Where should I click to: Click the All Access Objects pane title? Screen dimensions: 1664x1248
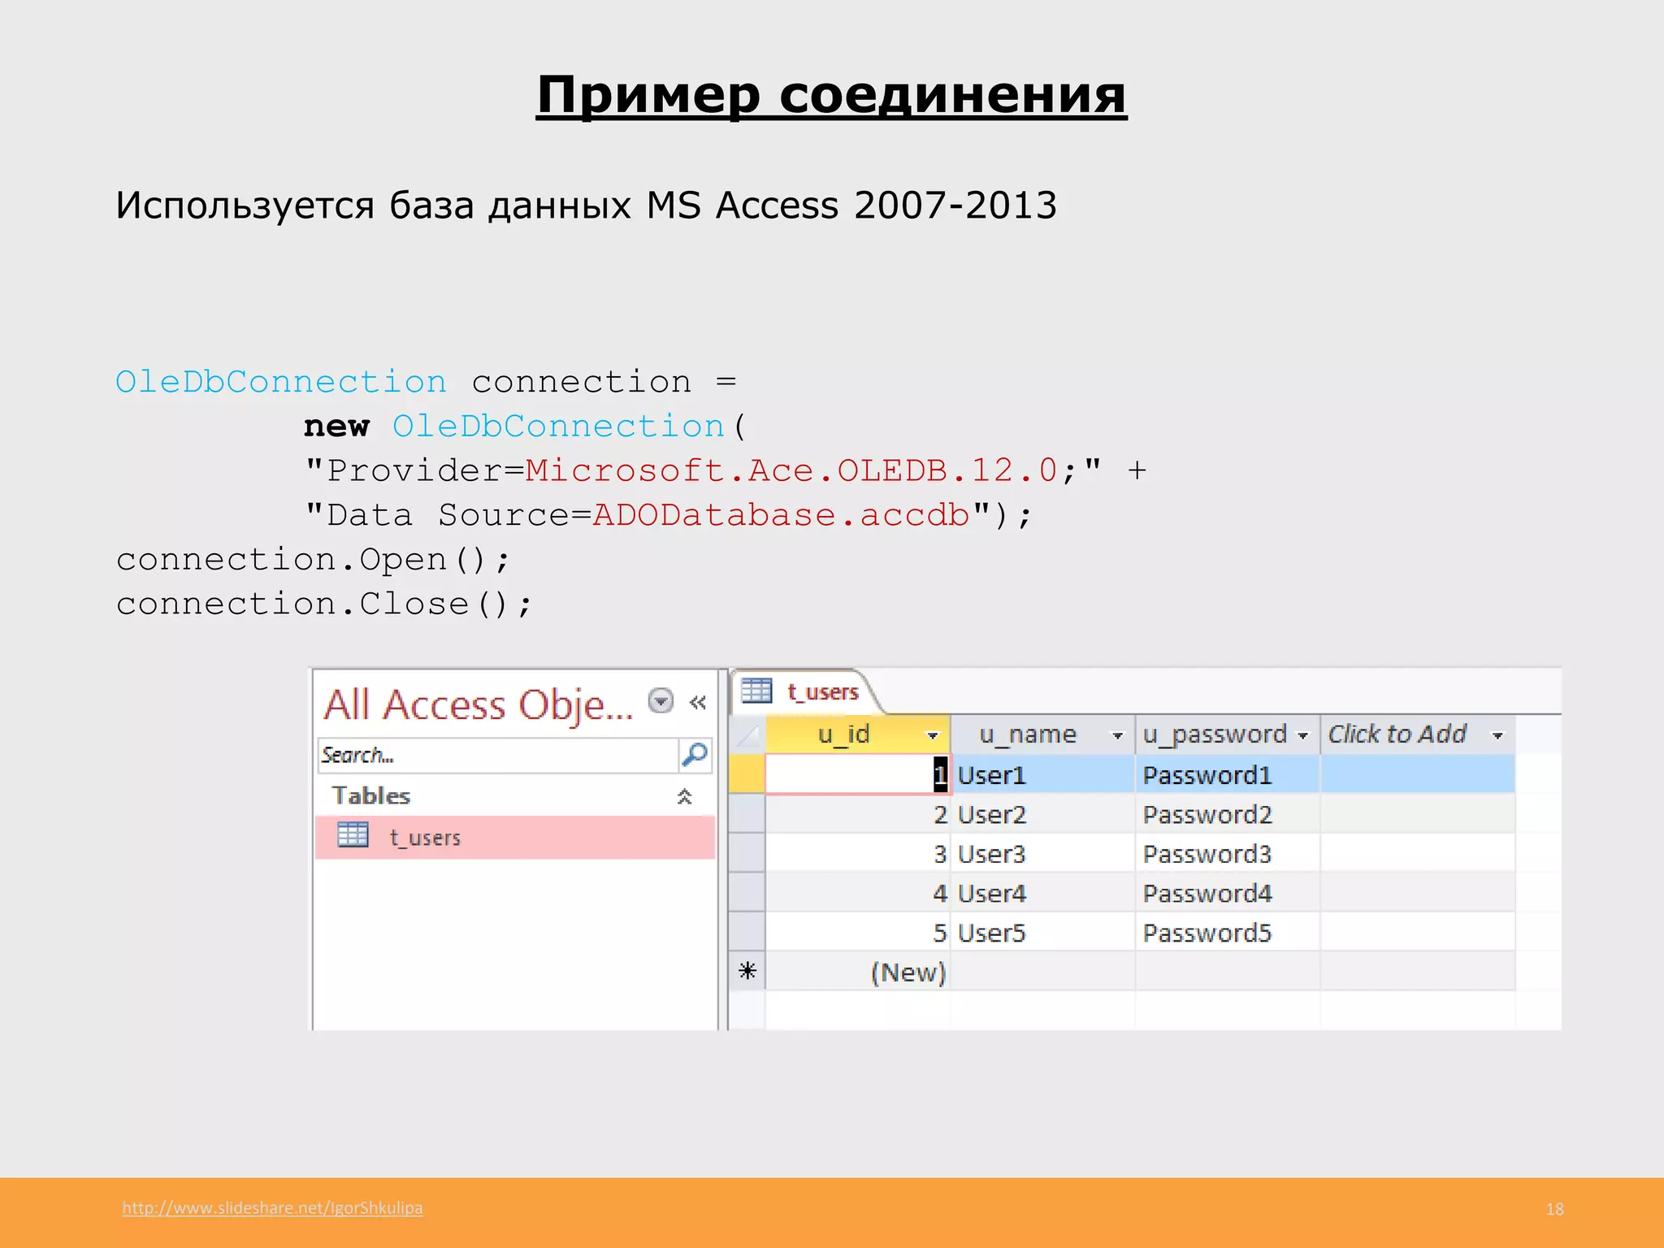click(x=478, y=704)
